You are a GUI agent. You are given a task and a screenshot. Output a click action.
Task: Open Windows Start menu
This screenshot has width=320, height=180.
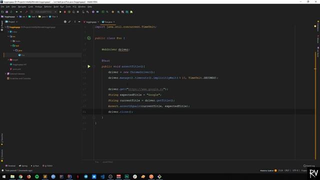click(x=4, y=176)
